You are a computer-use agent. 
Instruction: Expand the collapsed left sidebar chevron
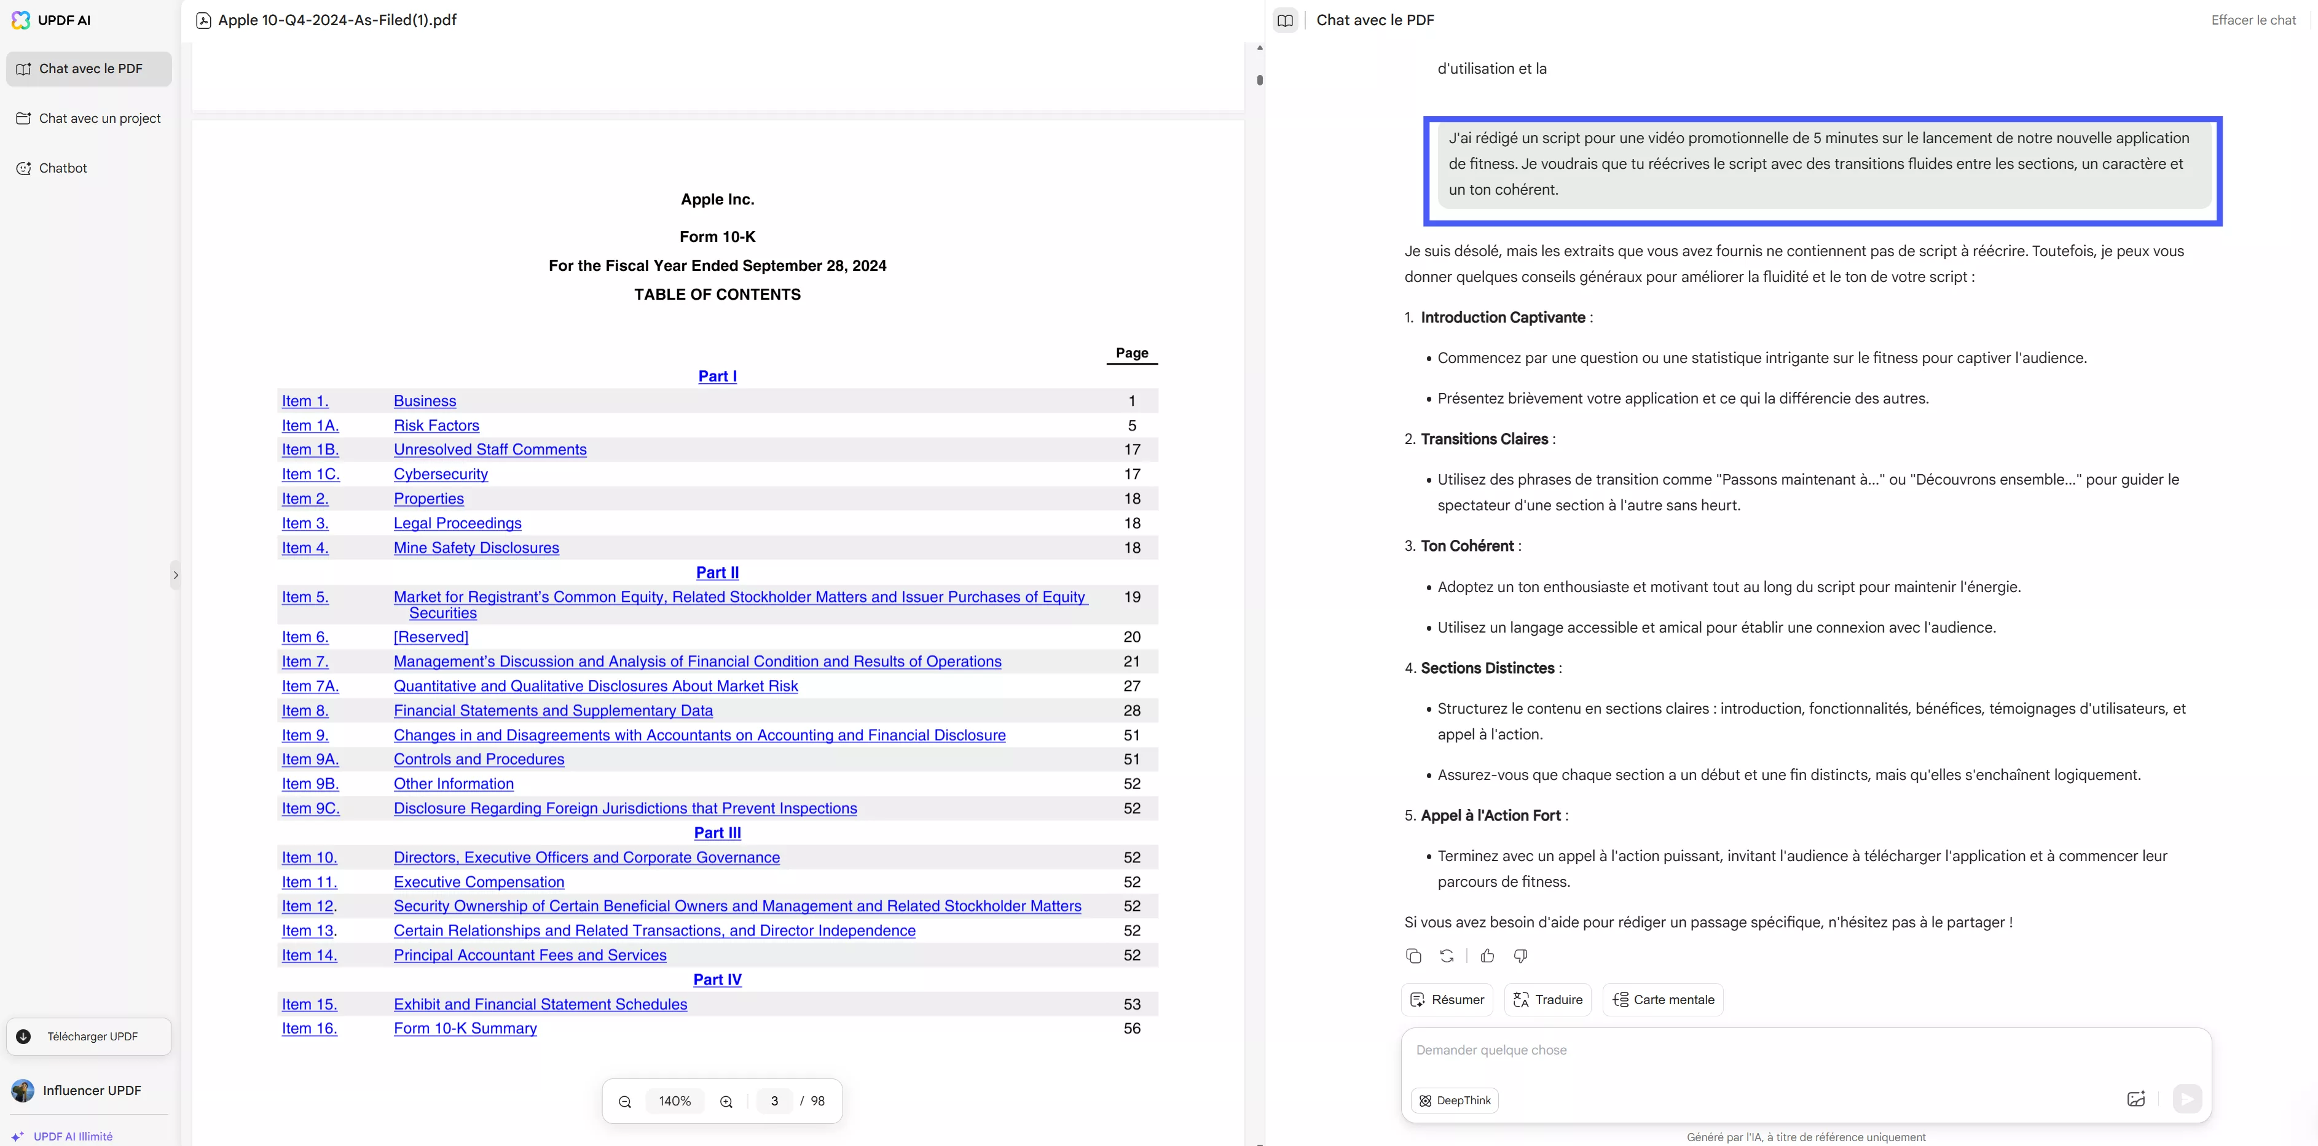point(176,575)
